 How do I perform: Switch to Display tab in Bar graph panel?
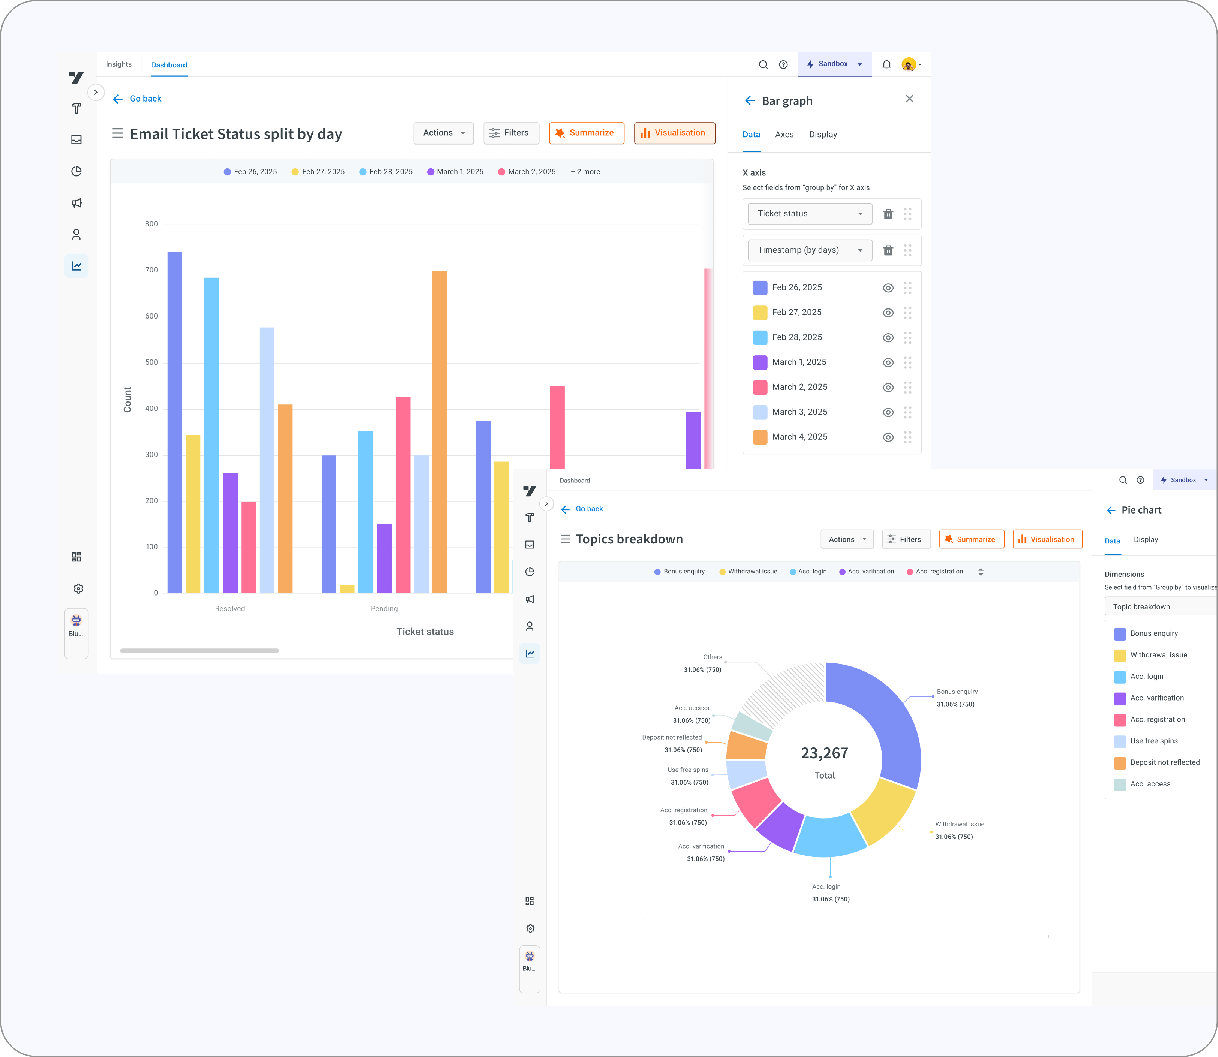point(823,135)
